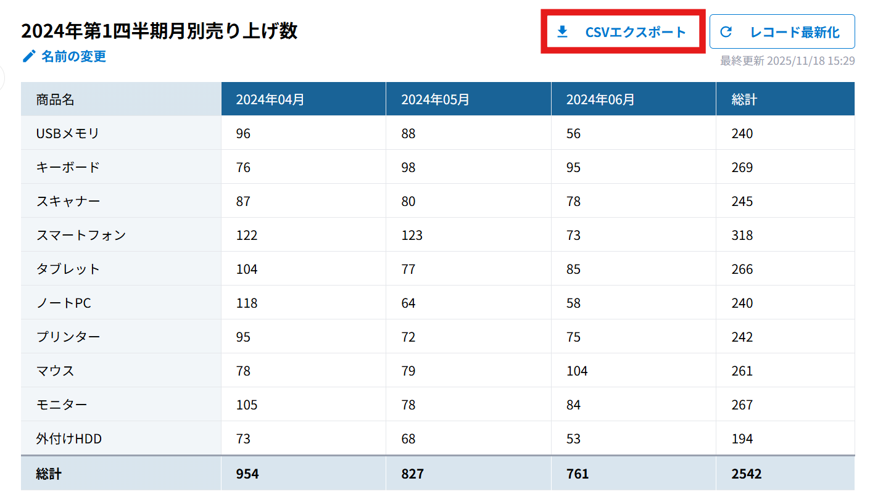Click the refresh icon beside レコード最新化
The width and height of the screenshot is (870, 502).
point(726,32)
